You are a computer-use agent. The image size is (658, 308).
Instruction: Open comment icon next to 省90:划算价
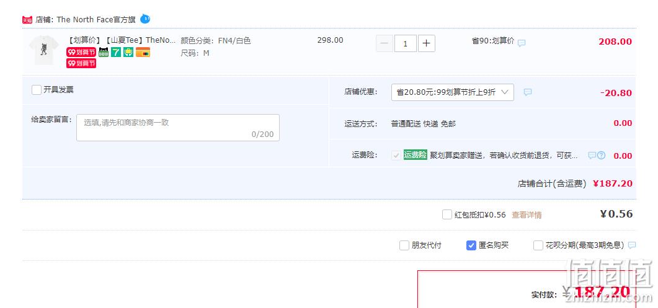click(x=521, y=43)
